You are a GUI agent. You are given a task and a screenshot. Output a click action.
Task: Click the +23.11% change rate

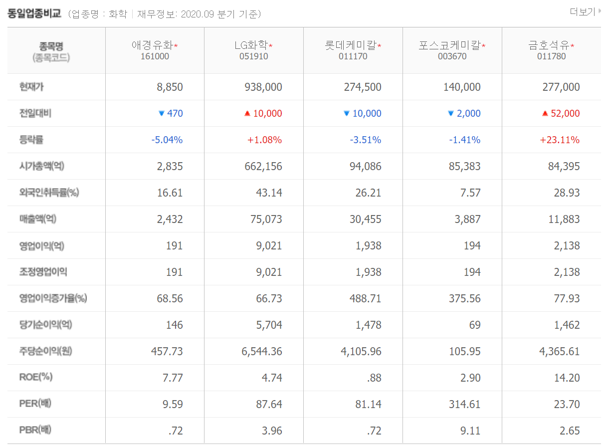(x=560, y=140)
